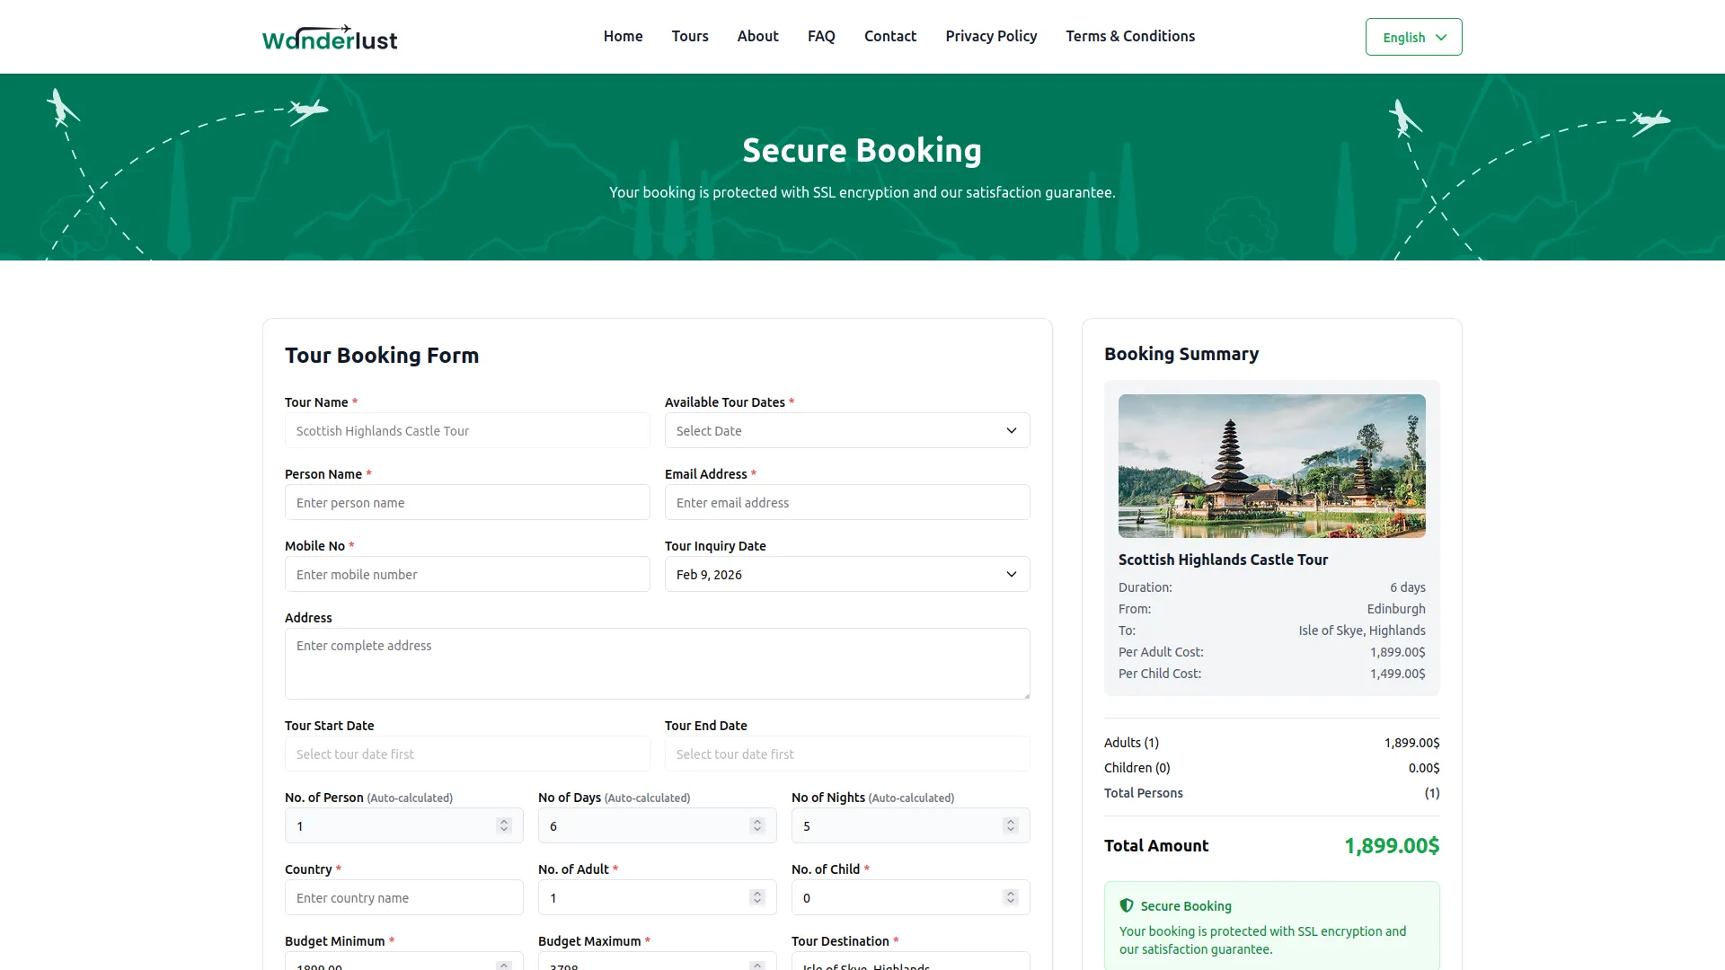Open the Tours page
Image resolution: width=1725 pixels, height=970 pixels.
point(690,36)
